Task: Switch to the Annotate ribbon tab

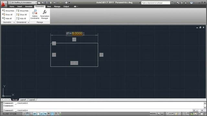Action: coord(29,6)
